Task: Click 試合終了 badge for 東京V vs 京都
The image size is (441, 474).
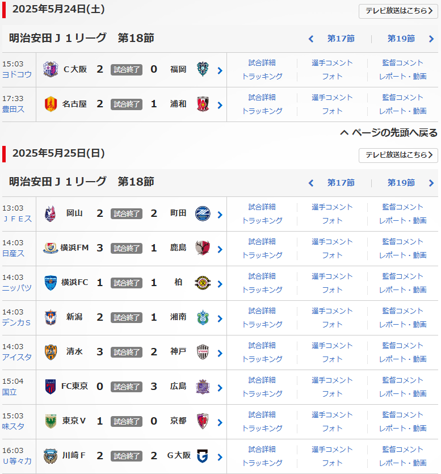Action: pos(127,421)
